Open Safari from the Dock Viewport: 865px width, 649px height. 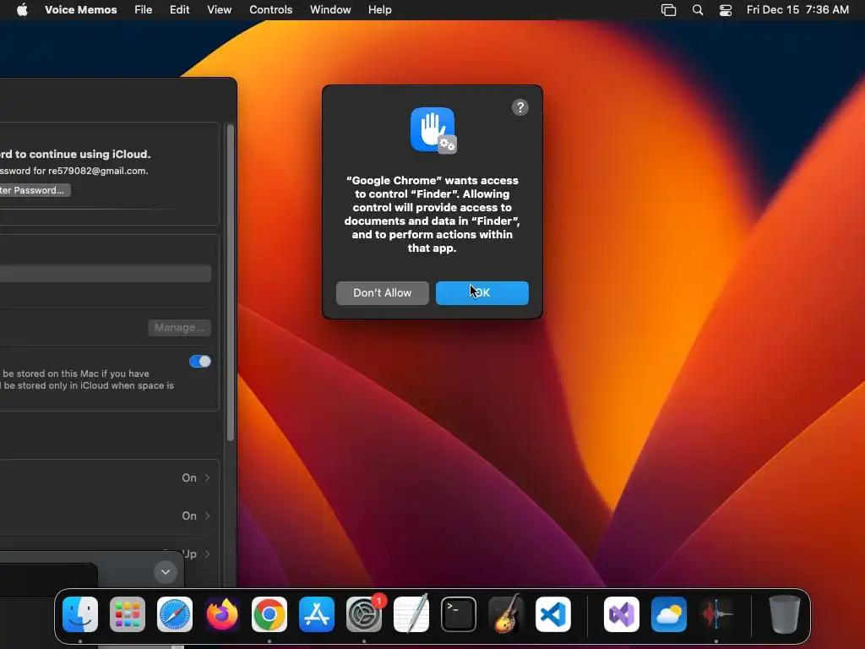175,614
